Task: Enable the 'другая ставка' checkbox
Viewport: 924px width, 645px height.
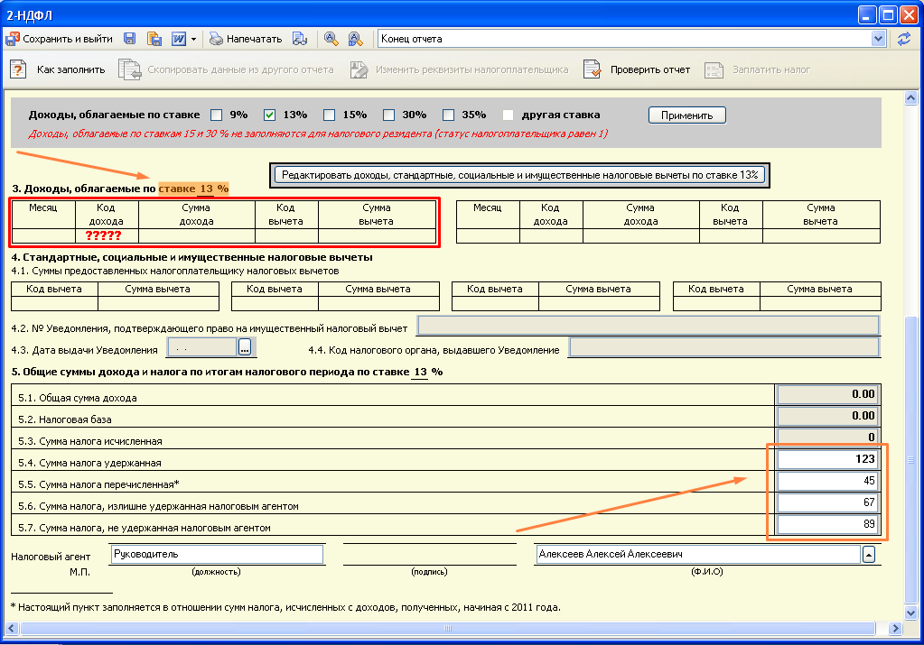Action: click(508, 115)
